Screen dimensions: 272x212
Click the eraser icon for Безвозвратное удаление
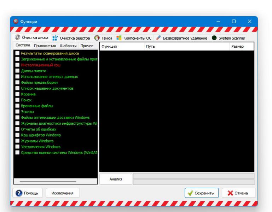point(158,38)
